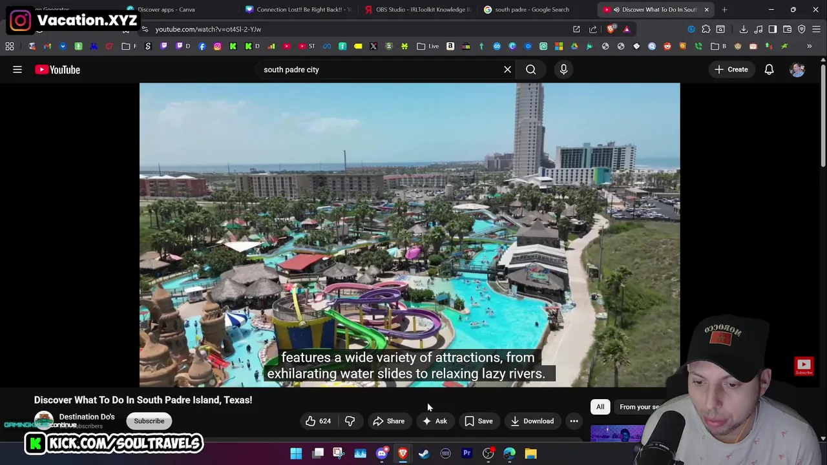Open Adobe Premiere Pro from the taskbar
The width and height of the screenshot is (827, 465).
pyautogui.click(x=466, y=453)
